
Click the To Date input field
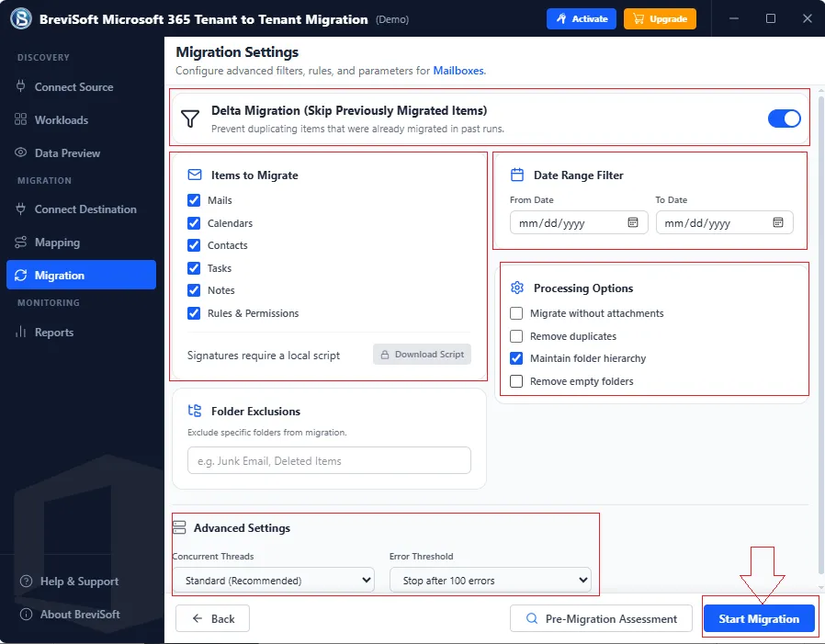[724, 222]
